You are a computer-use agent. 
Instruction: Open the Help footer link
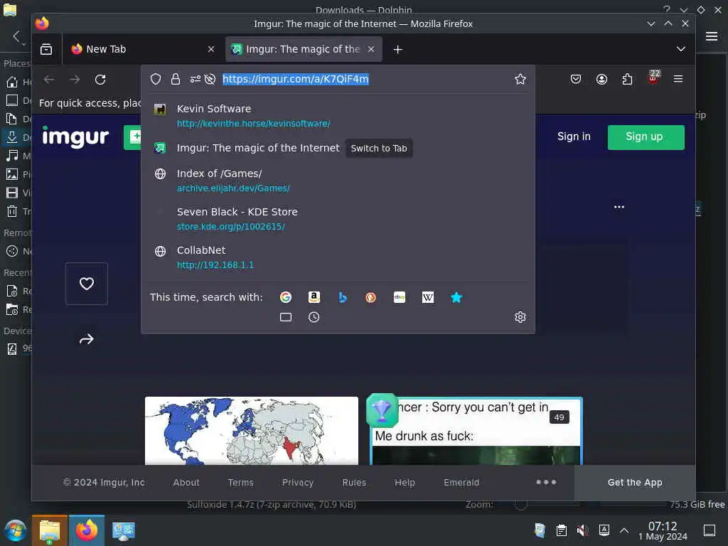pyautogui.click(x=405, y=483)
